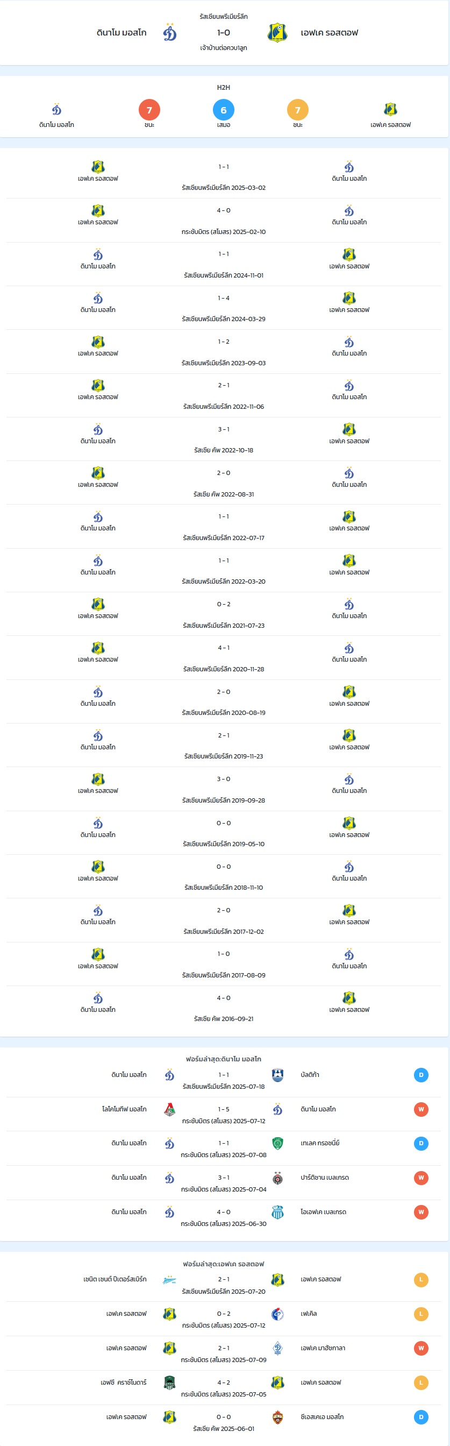Click the FK Rostov logo under H2H summary
The height and width of the screenshot is (1446, 450).
(x=390, y=109)
